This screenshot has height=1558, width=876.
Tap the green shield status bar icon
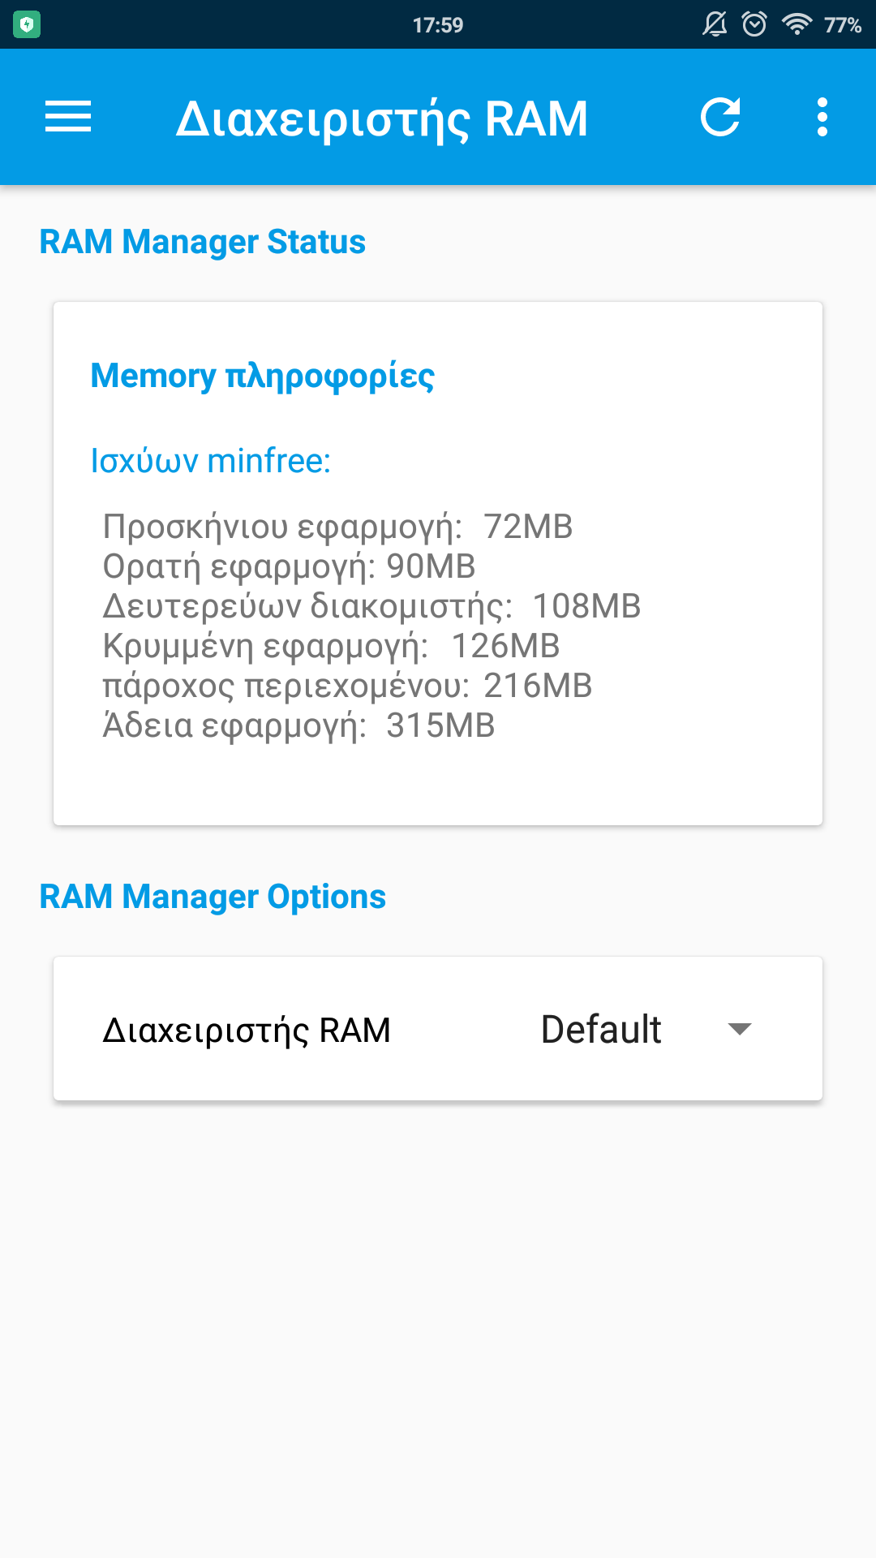tap(27, 25)
